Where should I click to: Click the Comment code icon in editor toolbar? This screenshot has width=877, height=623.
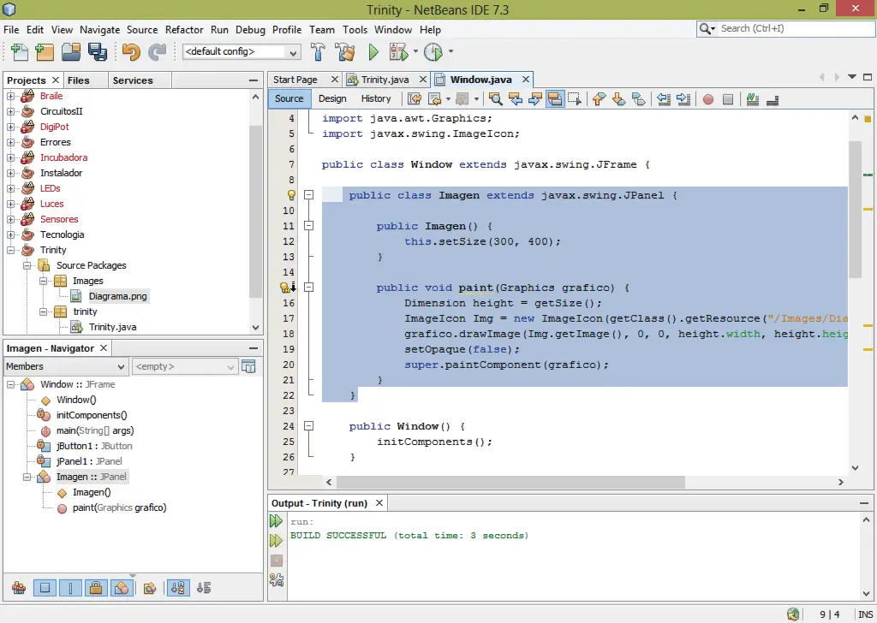751,98
